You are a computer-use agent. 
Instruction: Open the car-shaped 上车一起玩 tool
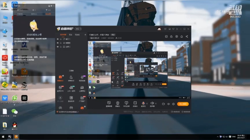[x=71, y=89]
